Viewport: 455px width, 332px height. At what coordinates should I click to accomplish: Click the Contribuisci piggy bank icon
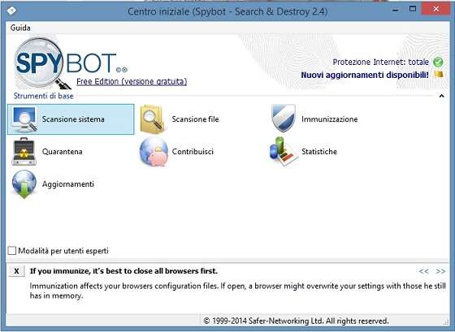154,152
